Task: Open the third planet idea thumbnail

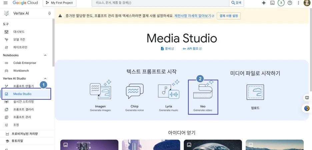Action: point(213,145)
